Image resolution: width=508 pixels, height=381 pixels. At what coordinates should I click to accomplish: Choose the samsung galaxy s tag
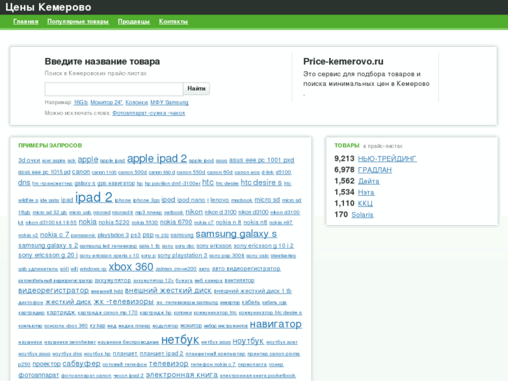tap(236, 233)
